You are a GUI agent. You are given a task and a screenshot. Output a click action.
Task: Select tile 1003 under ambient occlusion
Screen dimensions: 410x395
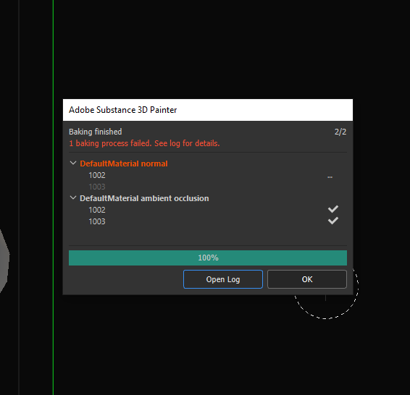(97, 221)
